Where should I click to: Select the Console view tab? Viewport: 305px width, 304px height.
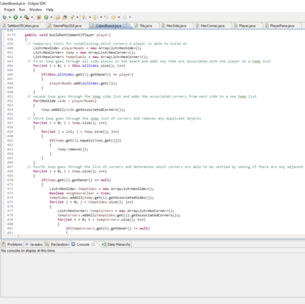point(83,244)
